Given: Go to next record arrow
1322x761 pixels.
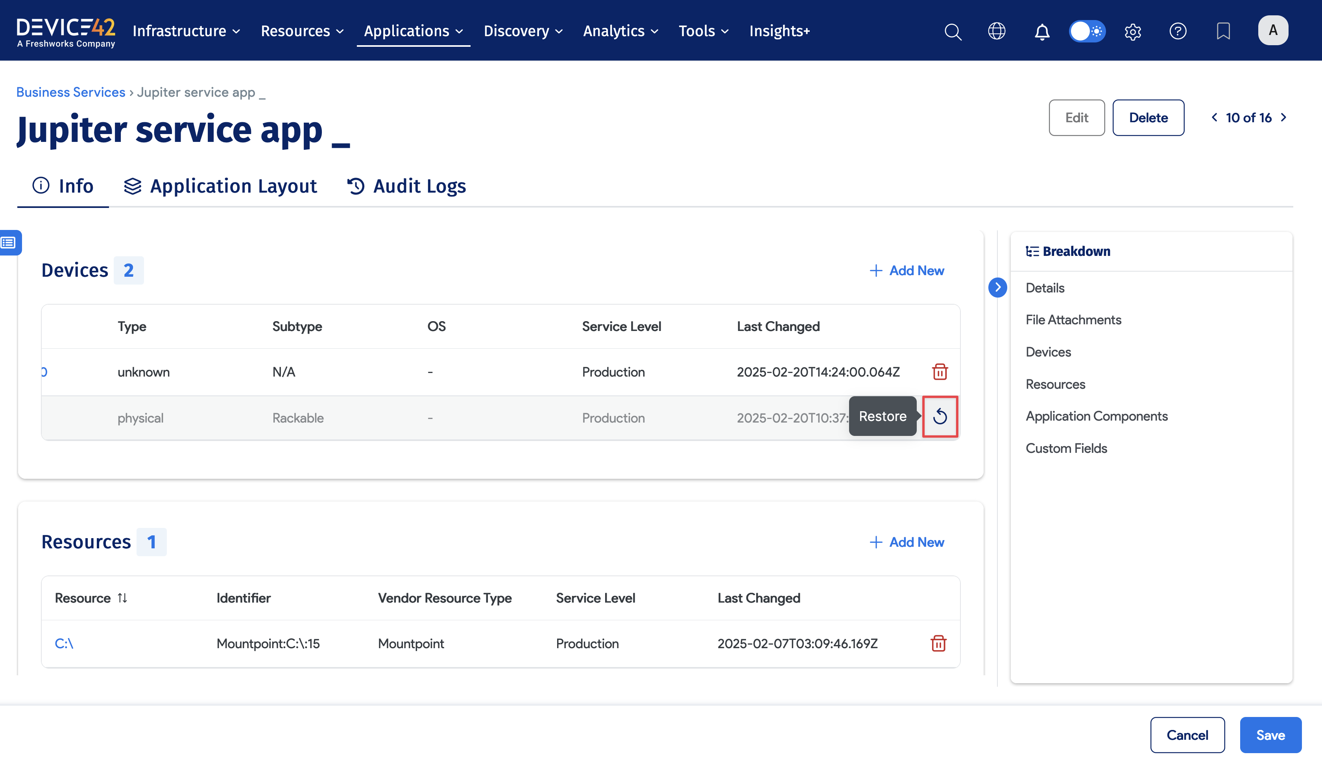Looking at the screenshot, I should tap(1284, 118).
